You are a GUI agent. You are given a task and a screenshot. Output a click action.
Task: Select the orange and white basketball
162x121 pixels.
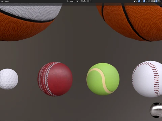coord(27,23)
